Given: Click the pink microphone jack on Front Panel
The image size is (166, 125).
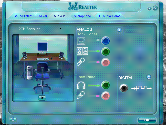Looking at the screenshot, I should [x=106, y=96].
